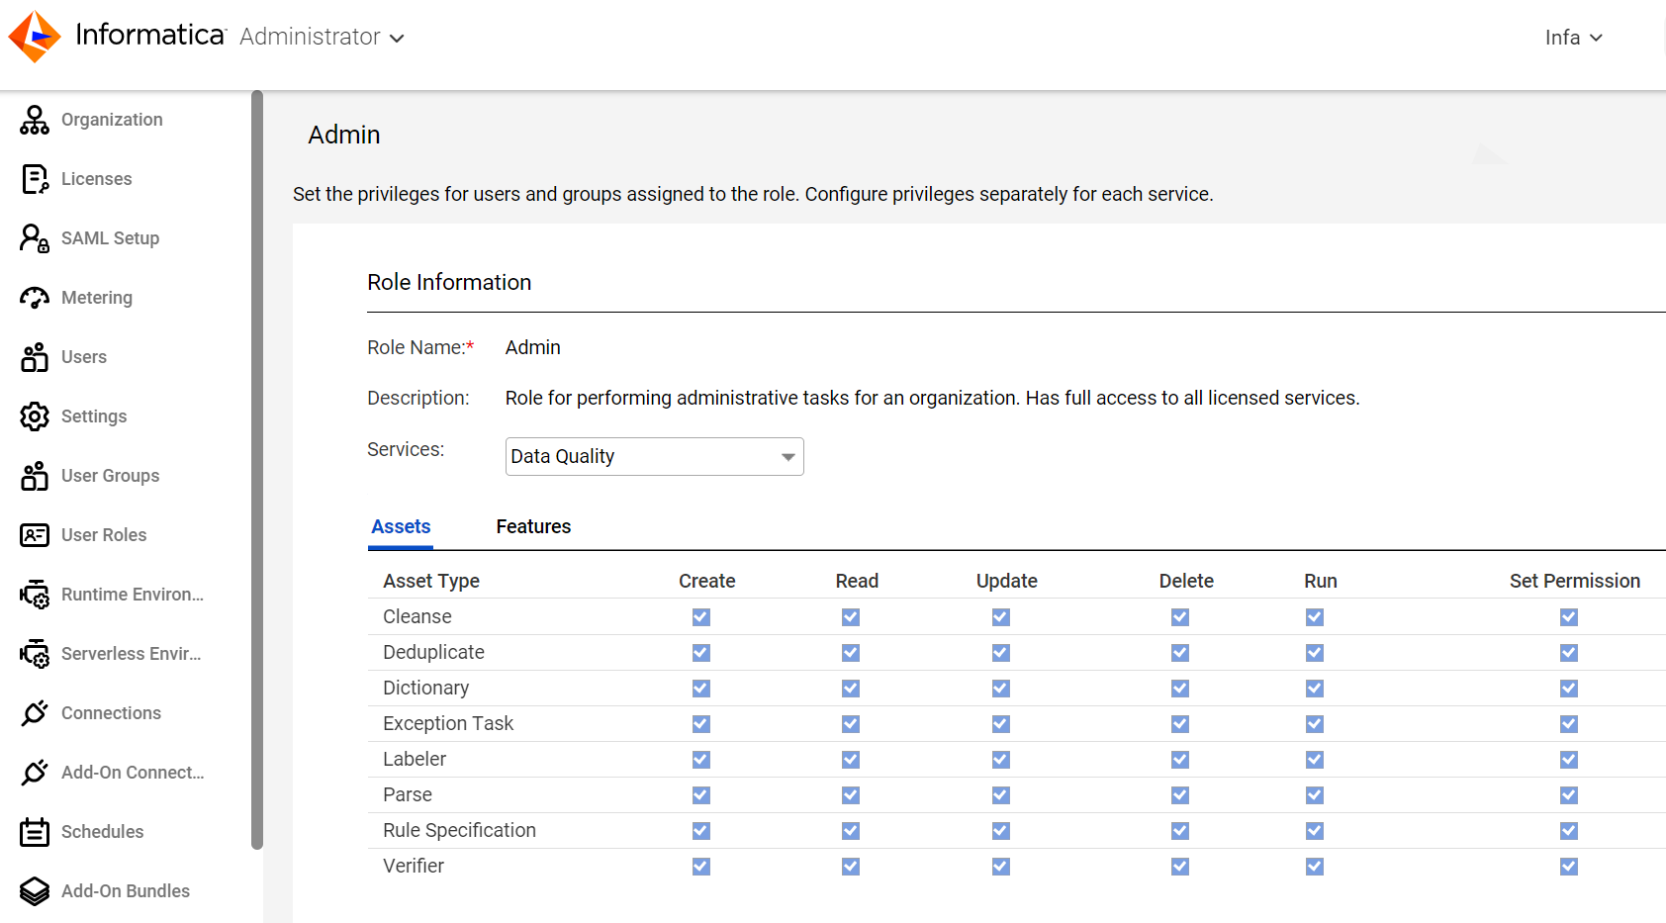Screen dimensions: 1666x923
Task: Click the User Groups icon
Action: (35, 476)
